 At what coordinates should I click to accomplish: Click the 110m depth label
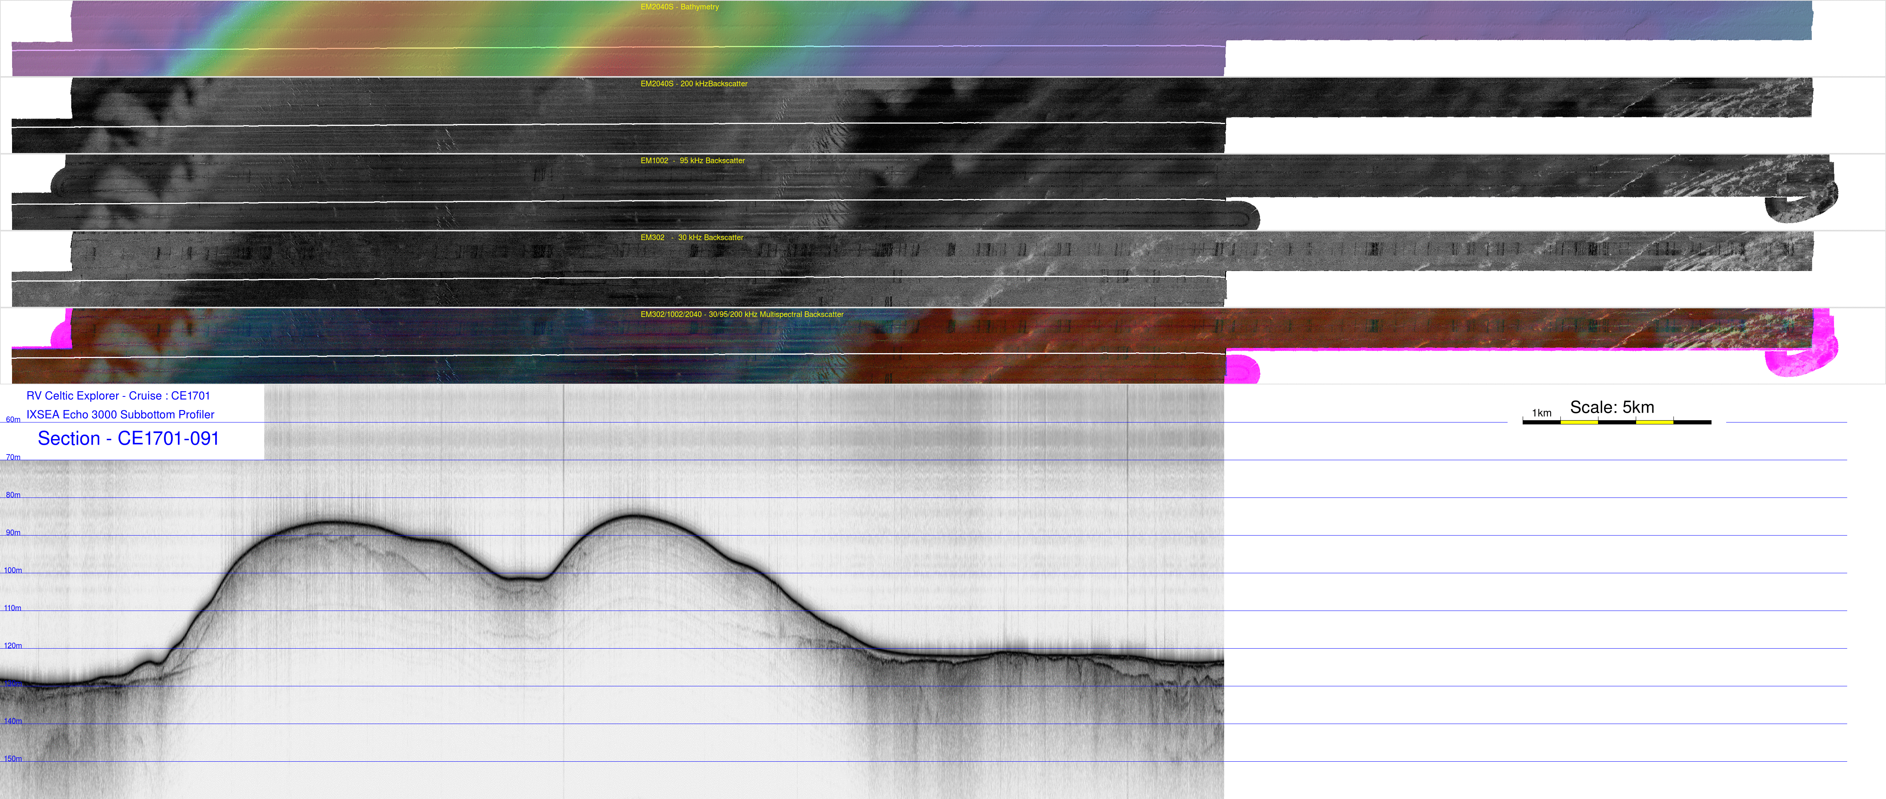pyautogui.click(x=13, y=609)
